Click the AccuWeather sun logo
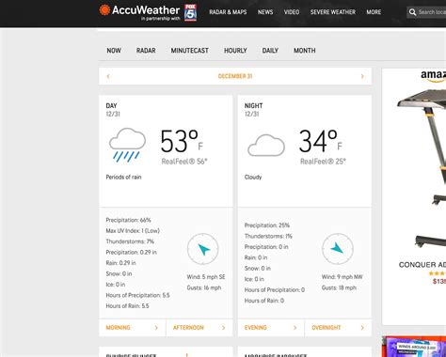446x357 pixels. (104, 10)
